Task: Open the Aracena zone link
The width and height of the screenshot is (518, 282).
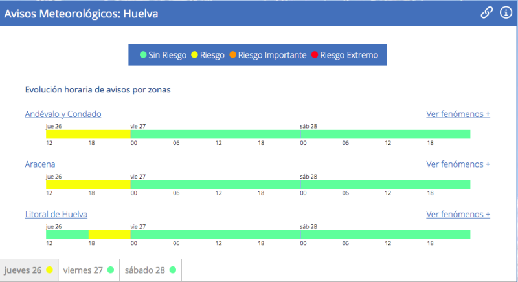Action: [x=40, y=164]
